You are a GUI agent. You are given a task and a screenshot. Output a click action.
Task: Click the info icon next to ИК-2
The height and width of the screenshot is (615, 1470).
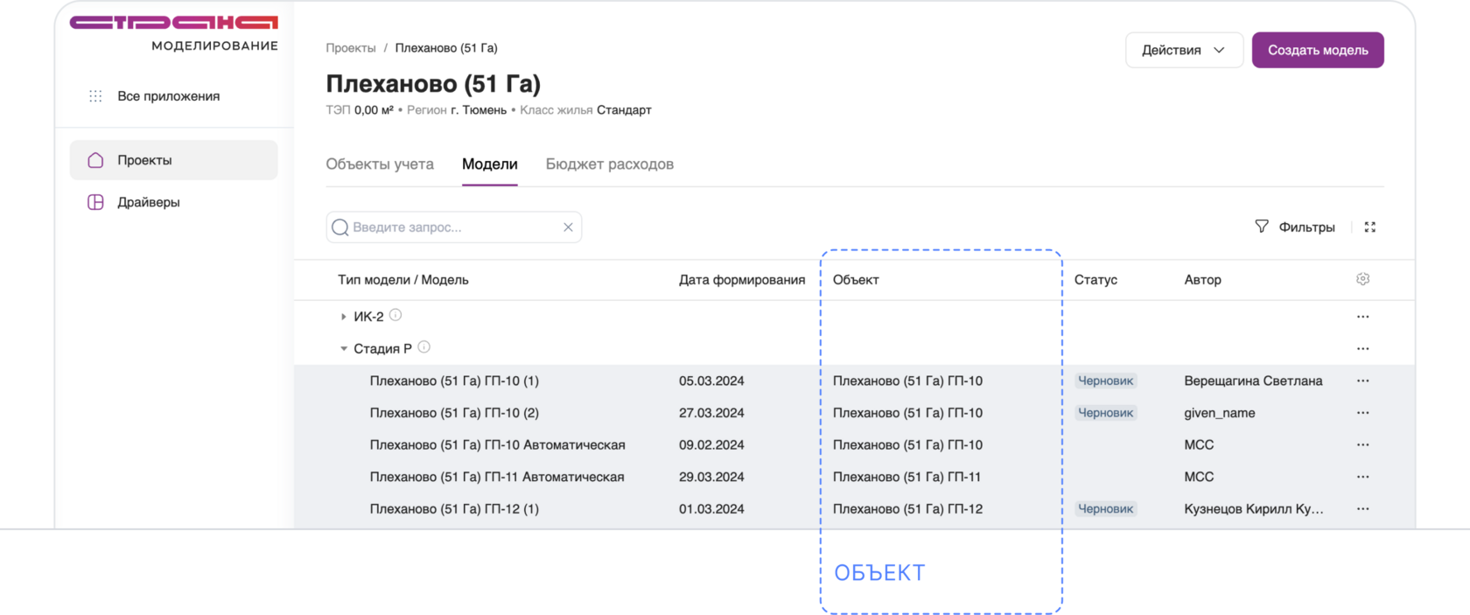395,315
